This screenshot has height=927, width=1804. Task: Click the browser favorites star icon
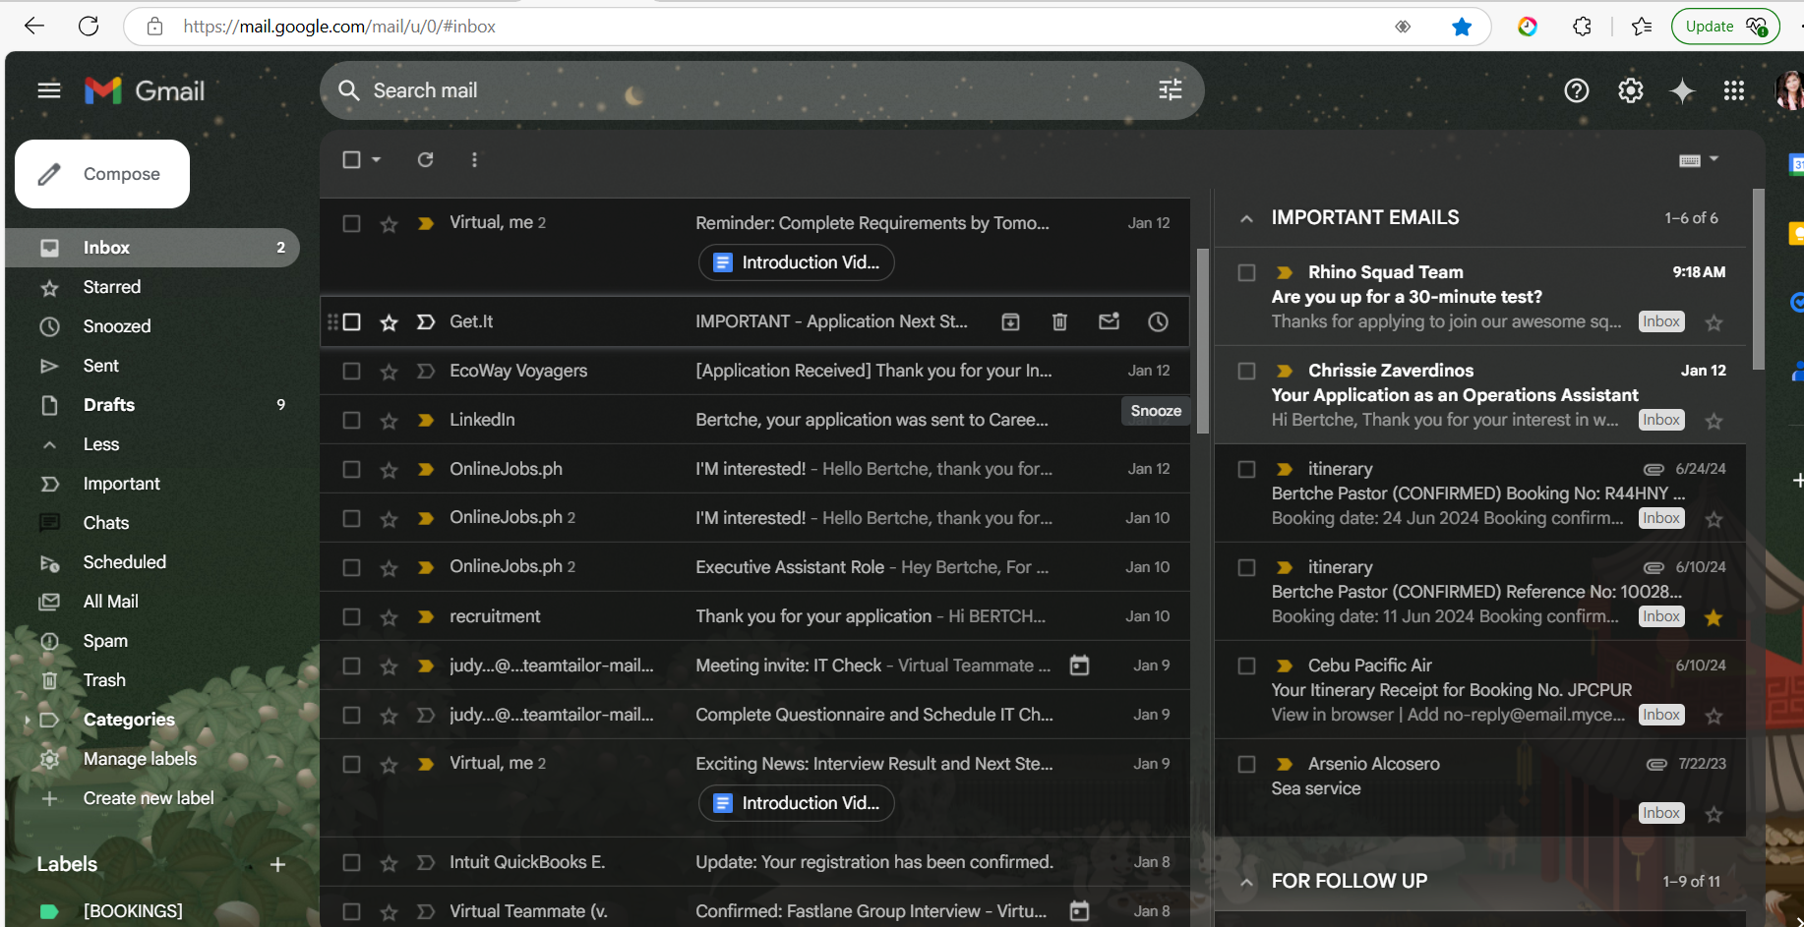(x=1462, y=27)
